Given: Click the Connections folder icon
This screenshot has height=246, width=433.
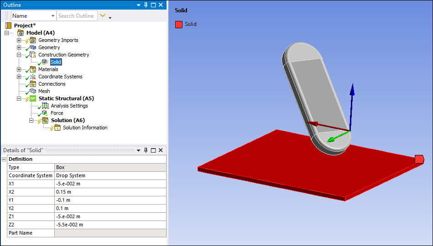Looking at the screenshot, I should [x=33, y=84].
